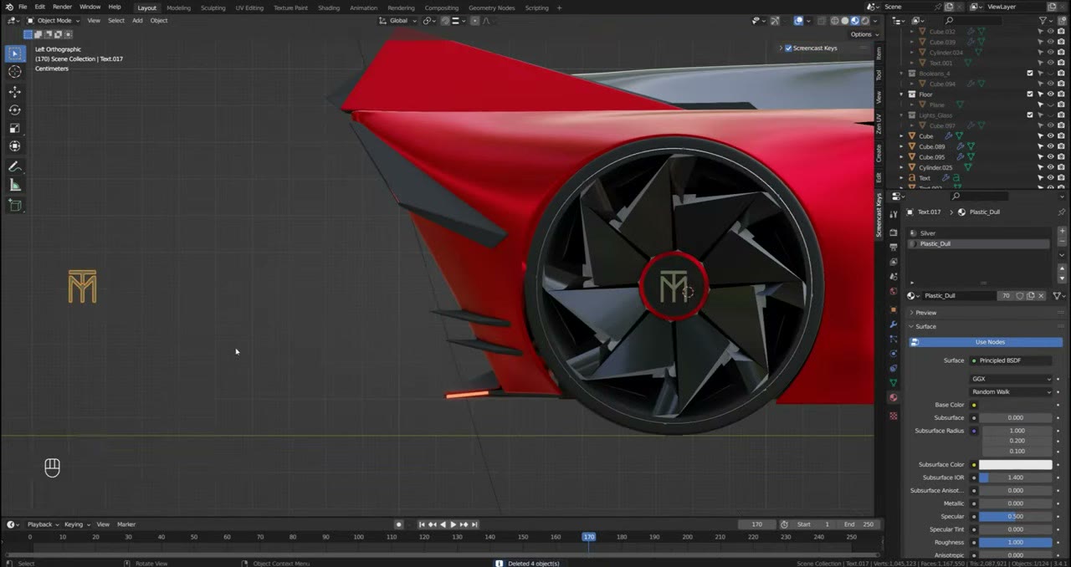Disable render for Cube.095
The image size is (1071, 567).
(1061, 156)
